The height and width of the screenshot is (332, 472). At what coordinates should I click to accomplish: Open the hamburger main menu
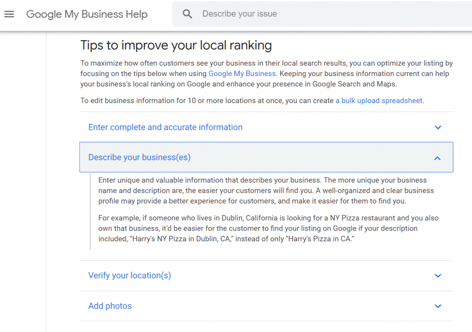[x=9, y=14]
